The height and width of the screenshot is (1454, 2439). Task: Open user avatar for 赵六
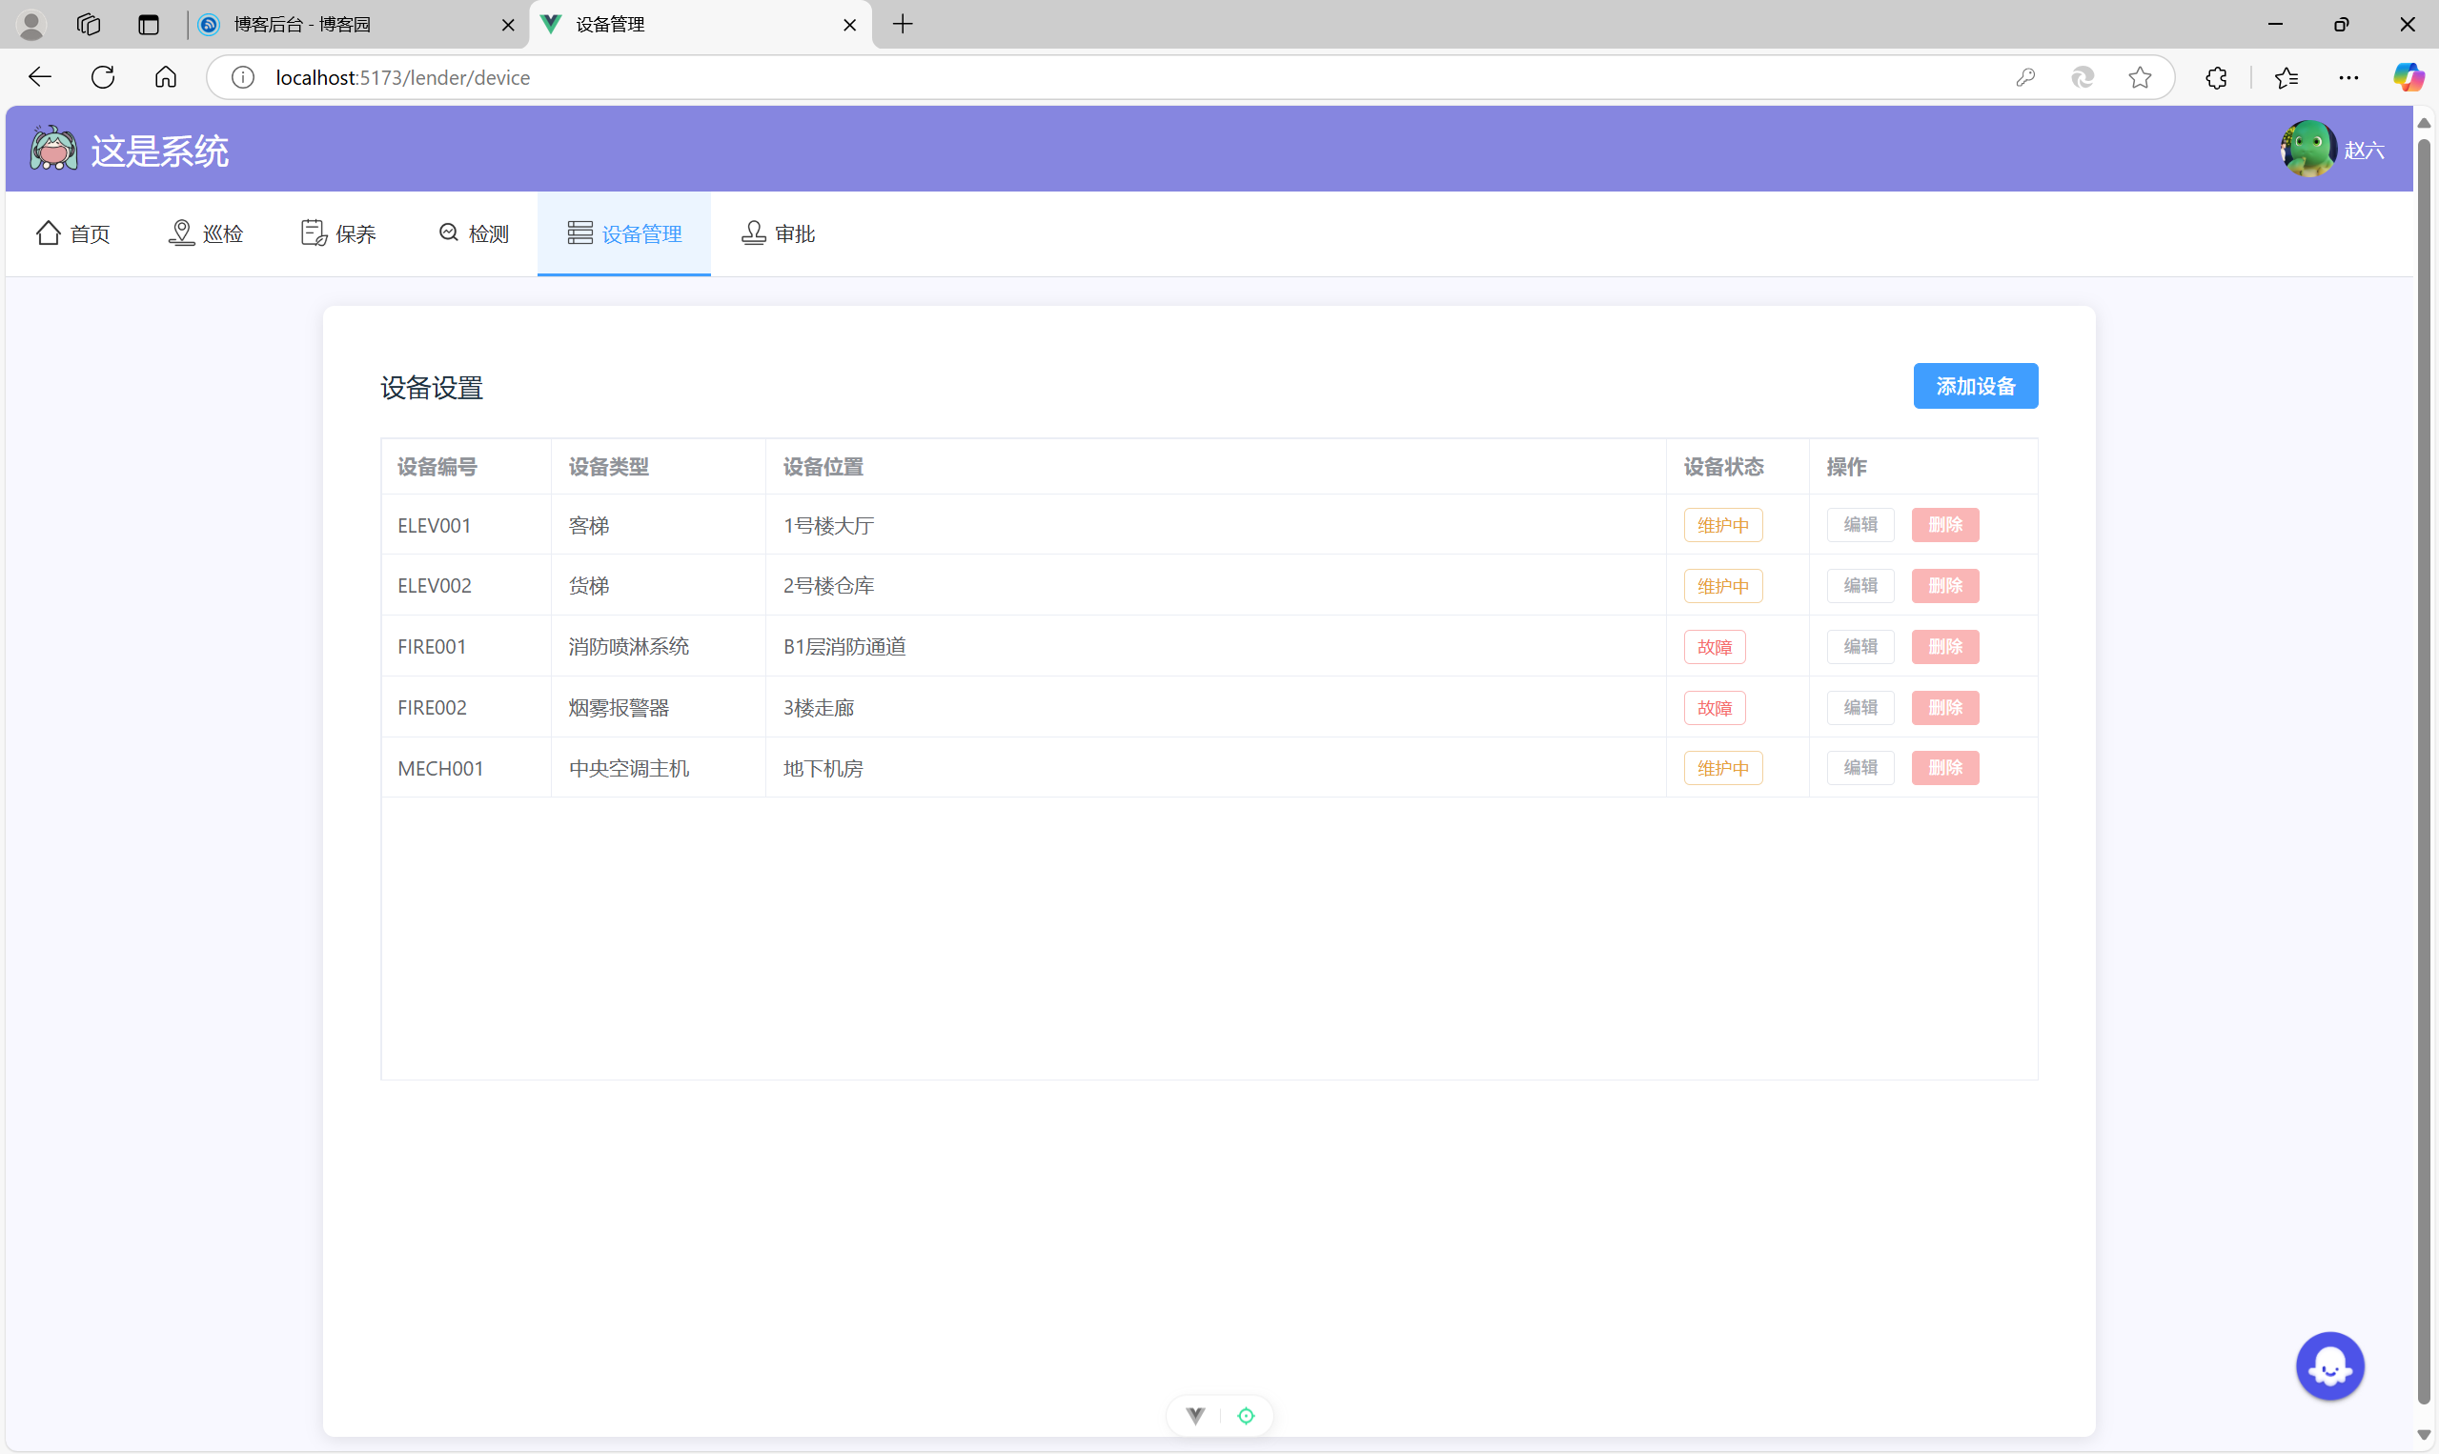click(x=2307, y=149)
